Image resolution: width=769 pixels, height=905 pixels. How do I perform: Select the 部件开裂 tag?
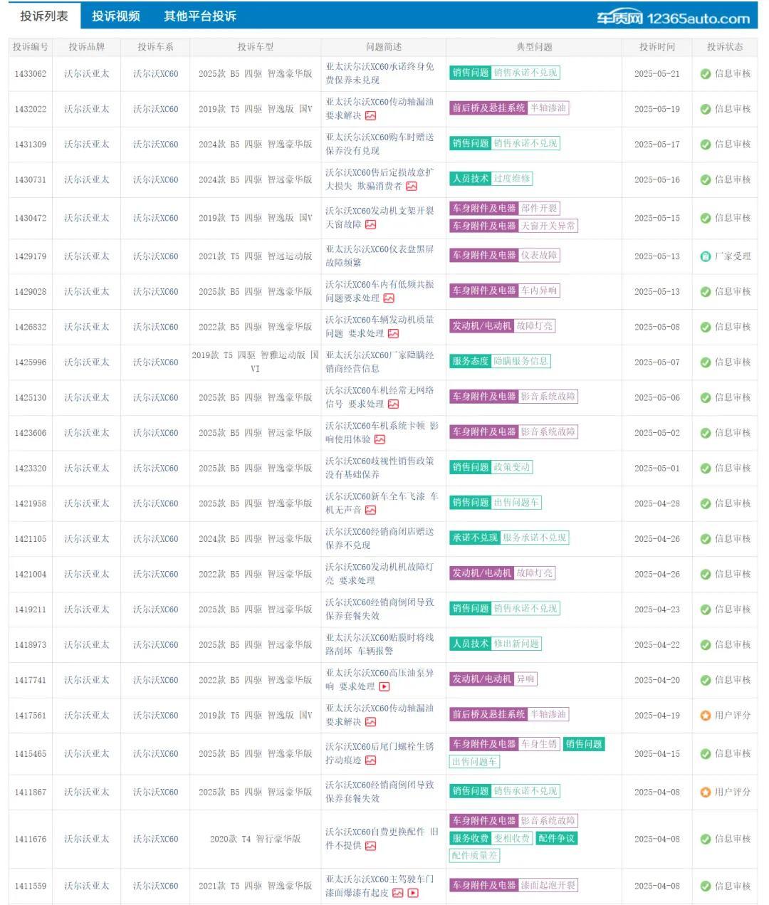539,209
